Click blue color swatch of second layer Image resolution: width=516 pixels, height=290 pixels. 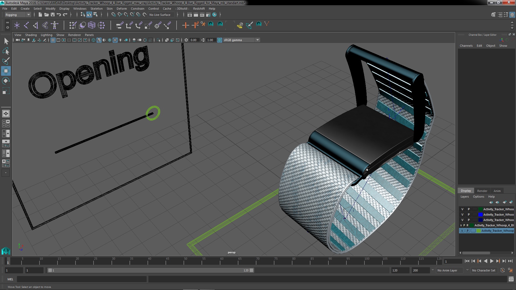click(480, 215)
